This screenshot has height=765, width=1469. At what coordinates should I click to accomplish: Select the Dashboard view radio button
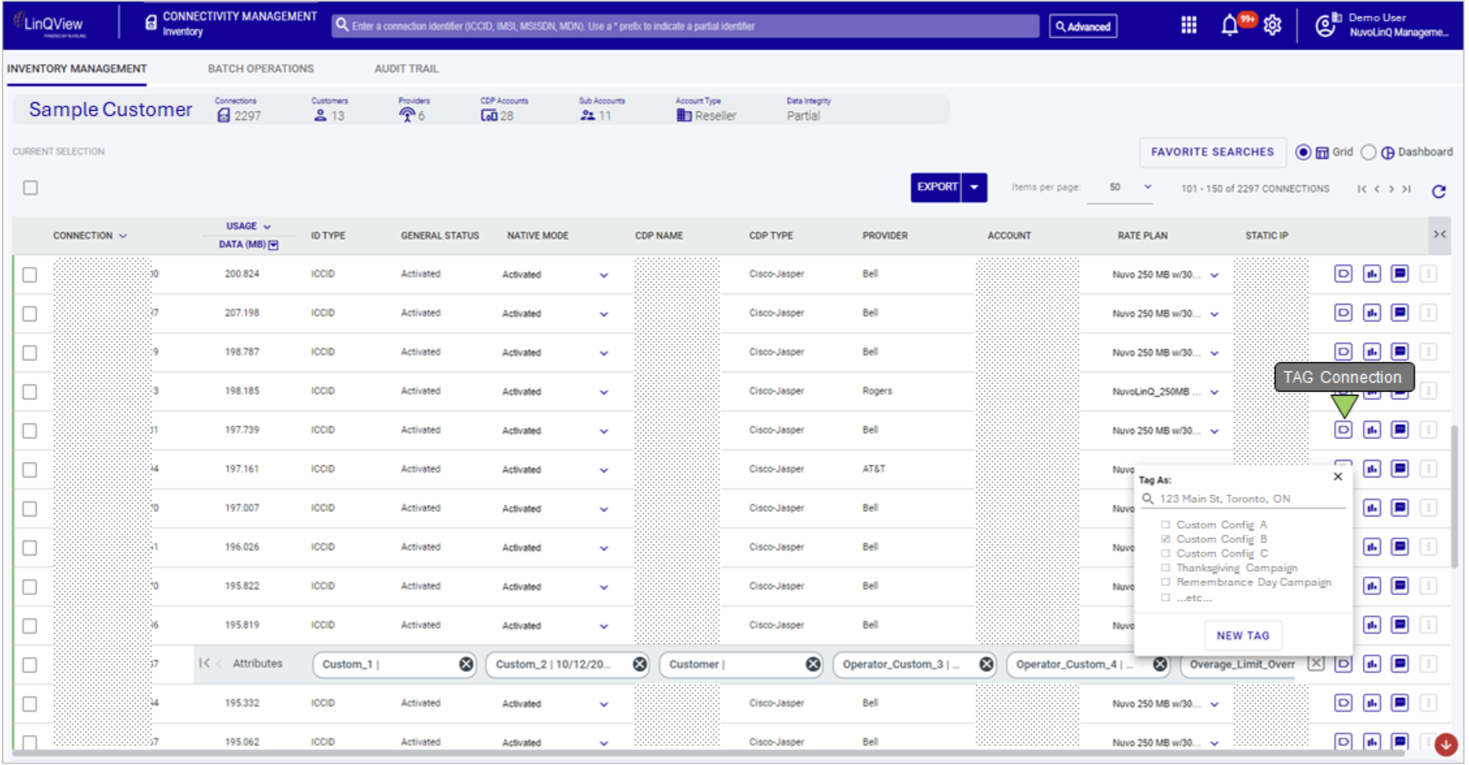click(x=1369, y=152)
